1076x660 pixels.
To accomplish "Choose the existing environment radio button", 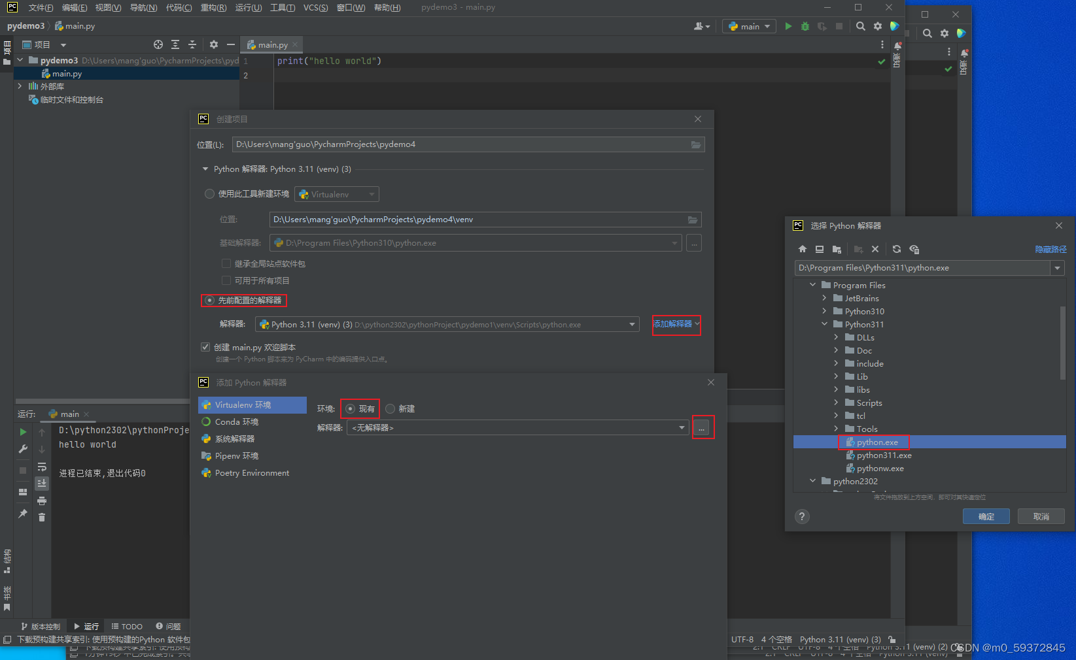I will tap(350, 409).
